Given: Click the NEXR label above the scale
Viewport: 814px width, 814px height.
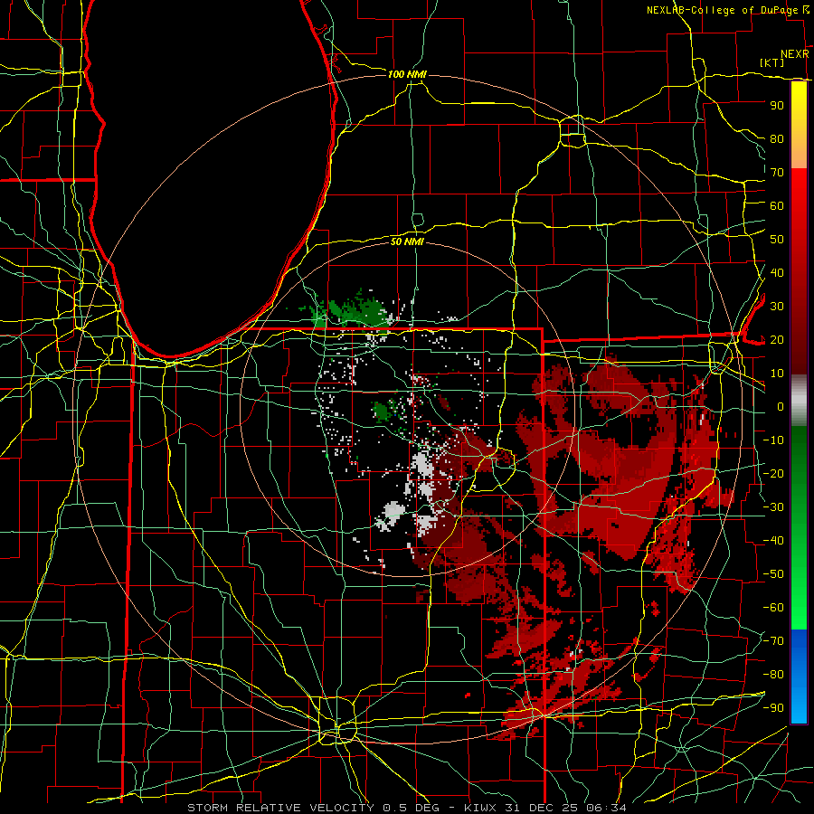Looking at the screenshot, I should (795, 54).
